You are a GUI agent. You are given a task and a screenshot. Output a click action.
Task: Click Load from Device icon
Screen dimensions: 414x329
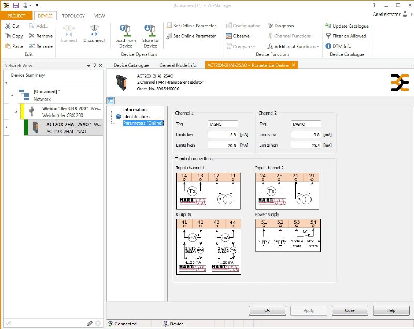pyautogui.click(x=126, y=30)
